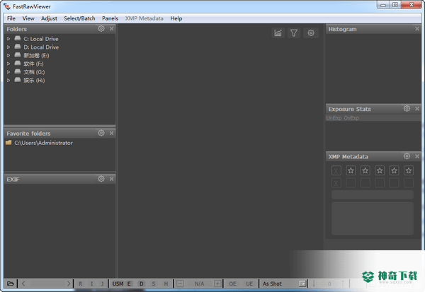Screen dimensions: 425x292
Task: Click the XMP description text area
Action: coord(373,218)
